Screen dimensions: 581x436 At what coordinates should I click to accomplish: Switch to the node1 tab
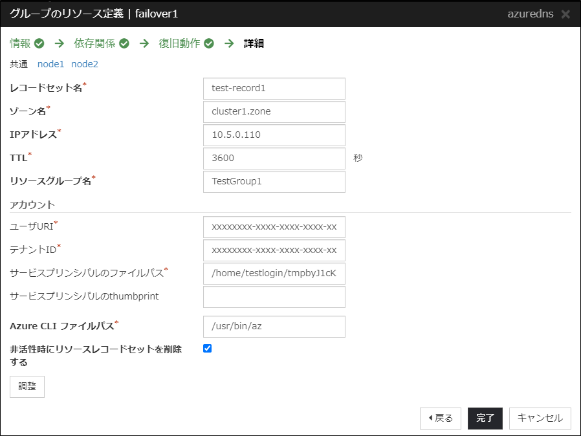click(51, 64)
